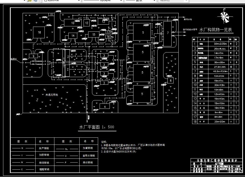Click the 20m×6.4m size cell
The height and width of the screenshot is (177, 245).
click(218, 49)
